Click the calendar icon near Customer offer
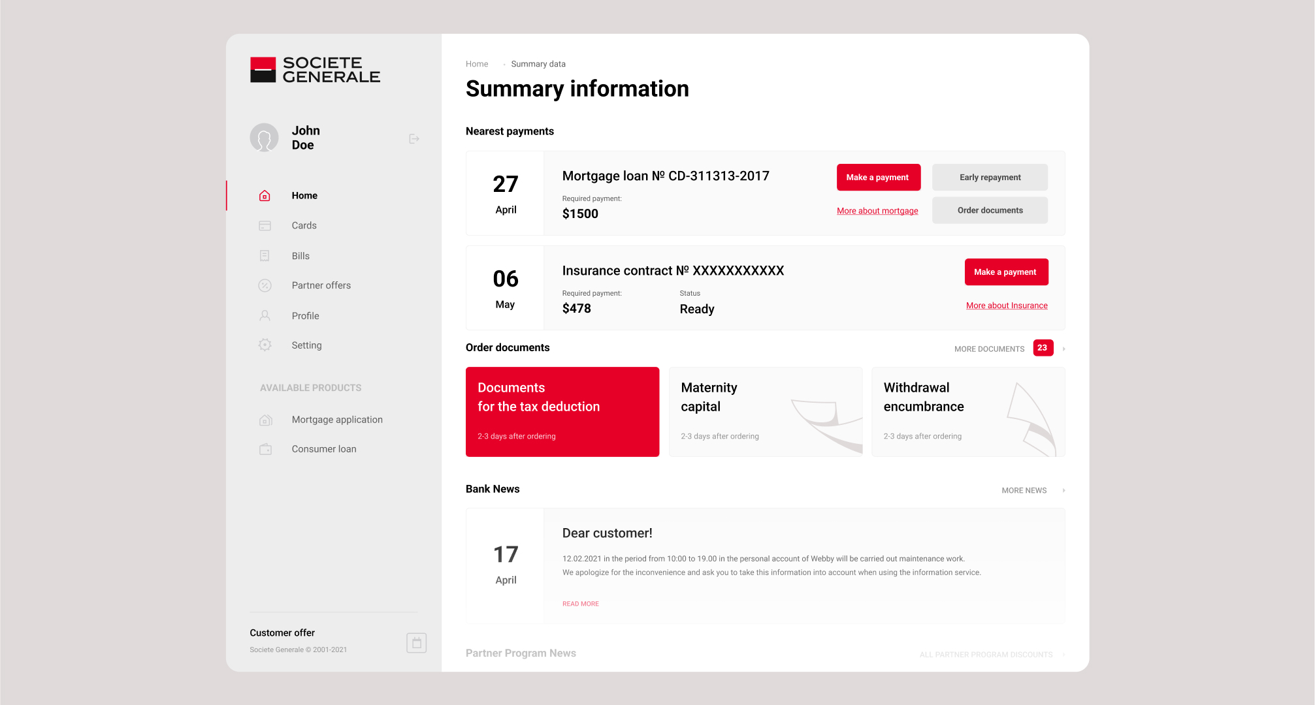The image size is (1315, 705). tap(416, 643)
